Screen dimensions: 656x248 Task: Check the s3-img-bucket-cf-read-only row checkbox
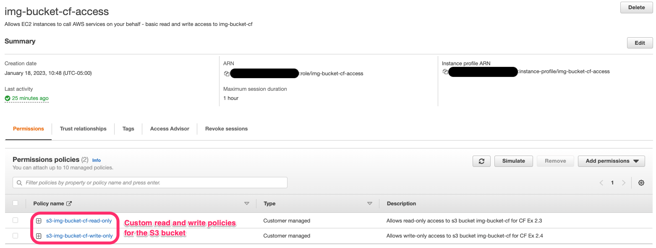[x=16, y=220]
